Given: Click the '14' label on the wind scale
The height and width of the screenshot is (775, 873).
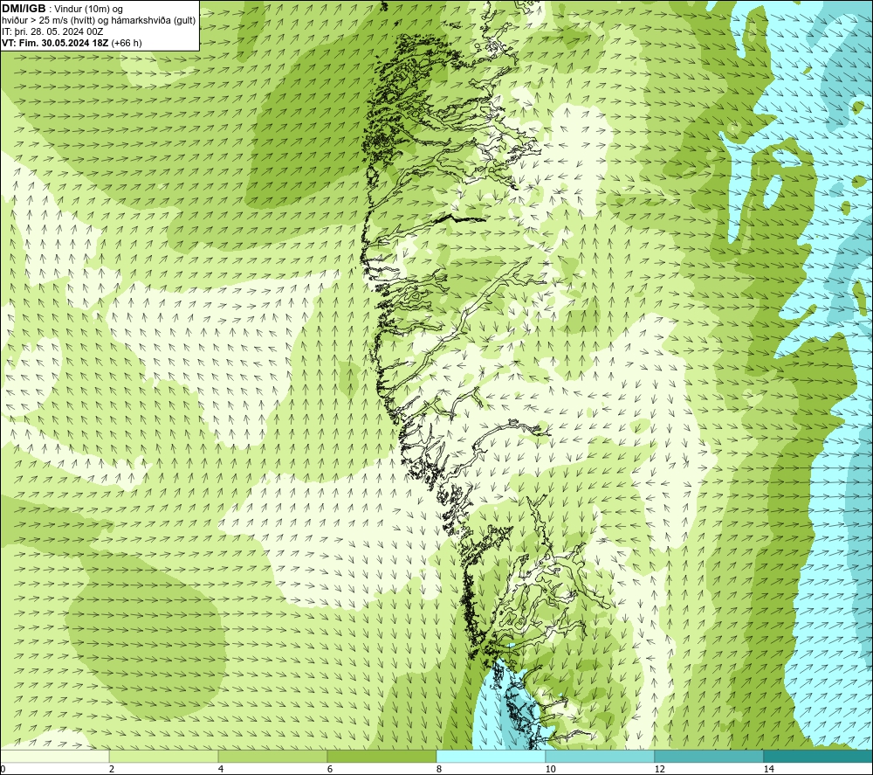Looking at the screenshot, I should coord(768,769).
